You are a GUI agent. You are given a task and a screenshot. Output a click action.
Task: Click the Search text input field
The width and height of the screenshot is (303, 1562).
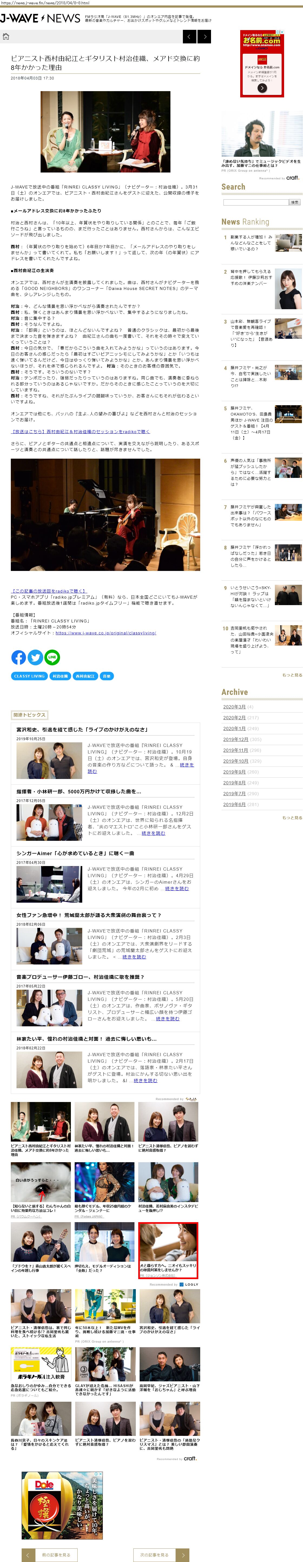pos(255,202)
